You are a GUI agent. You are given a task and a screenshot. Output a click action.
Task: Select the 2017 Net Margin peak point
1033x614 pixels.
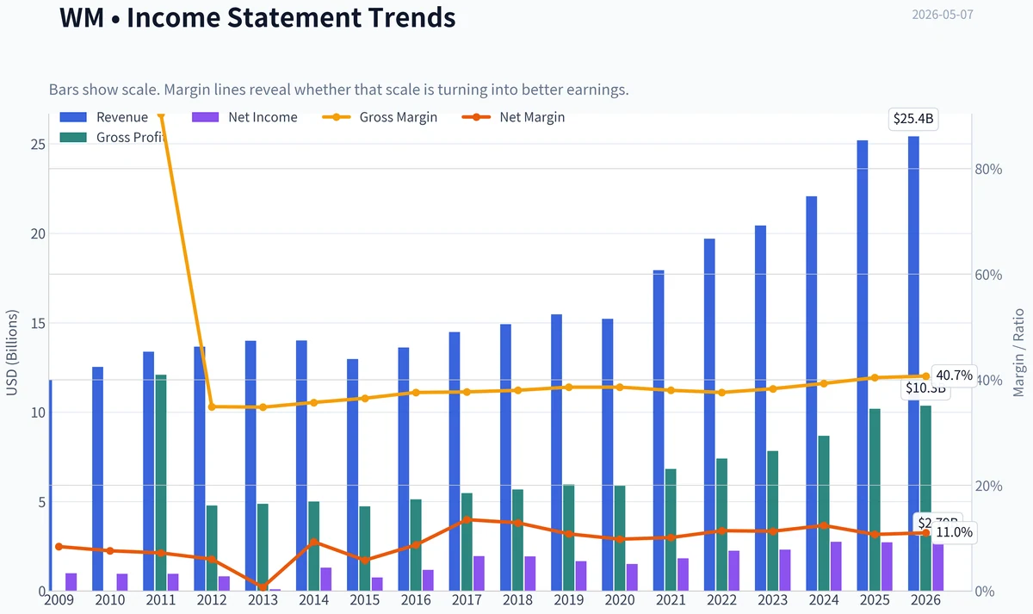467,520
